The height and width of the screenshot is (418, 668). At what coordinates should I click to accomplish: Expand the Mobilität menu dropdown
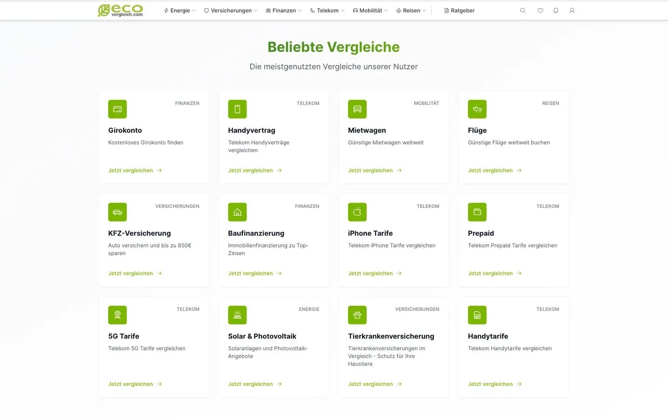point(370,10)
